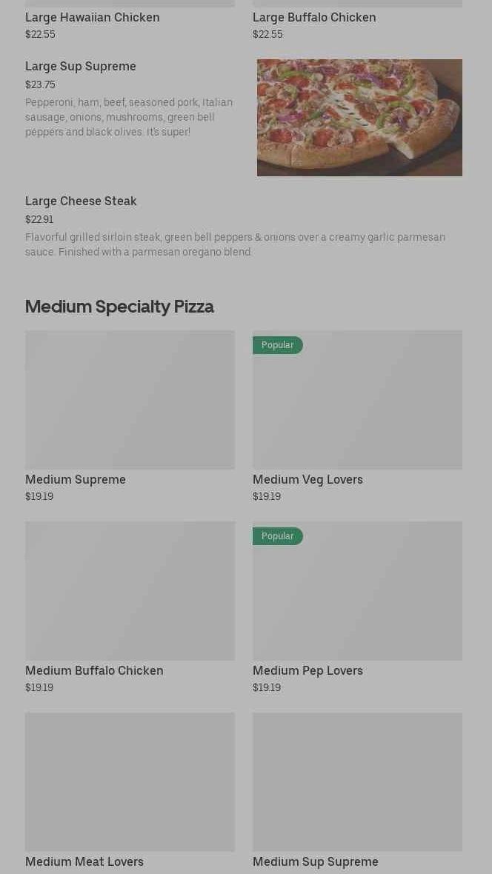Choose the Medium Supreme item name
Image resolution: width=492 pixels, height=874 pixels.
pyautogui.click(x=76, y=480)
